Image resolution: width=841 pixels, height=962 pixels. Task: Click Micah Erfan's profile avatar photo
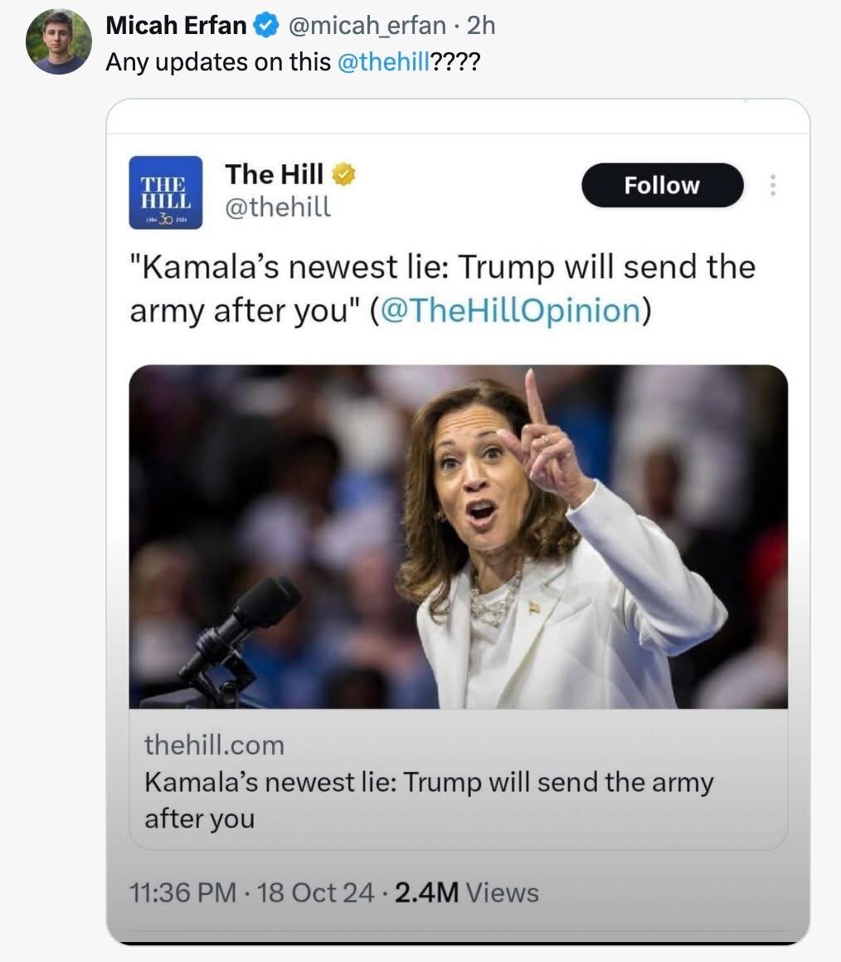(x=58, y=41)
